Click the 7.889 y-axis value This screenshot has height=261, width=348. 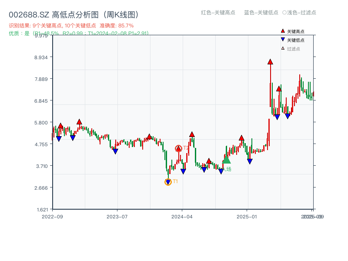(41, 79)
